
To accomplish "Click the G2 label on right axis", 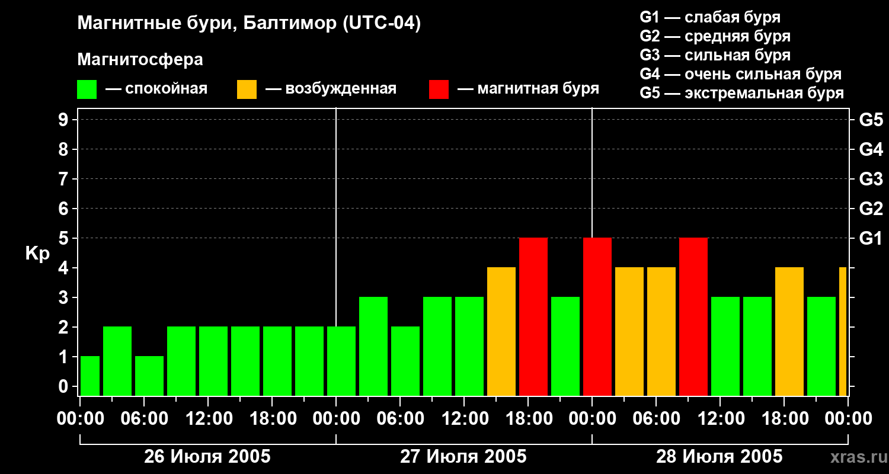I will point(871,209).
